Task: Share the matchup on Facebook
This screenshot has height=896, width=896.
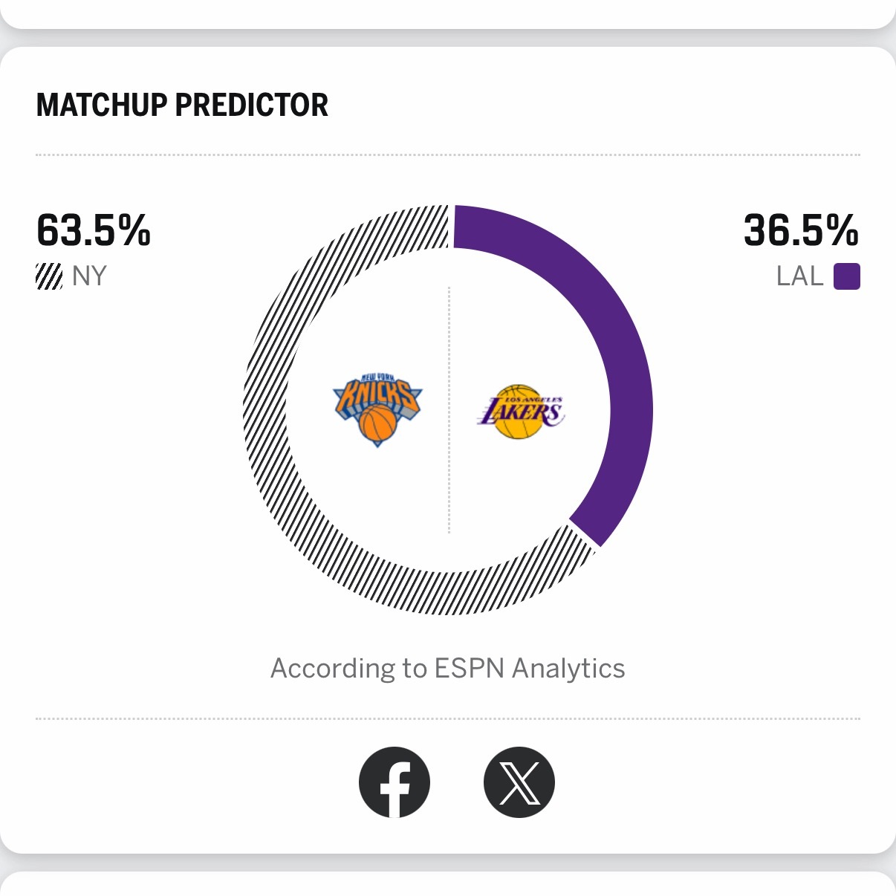Action: tap(395, 782)
